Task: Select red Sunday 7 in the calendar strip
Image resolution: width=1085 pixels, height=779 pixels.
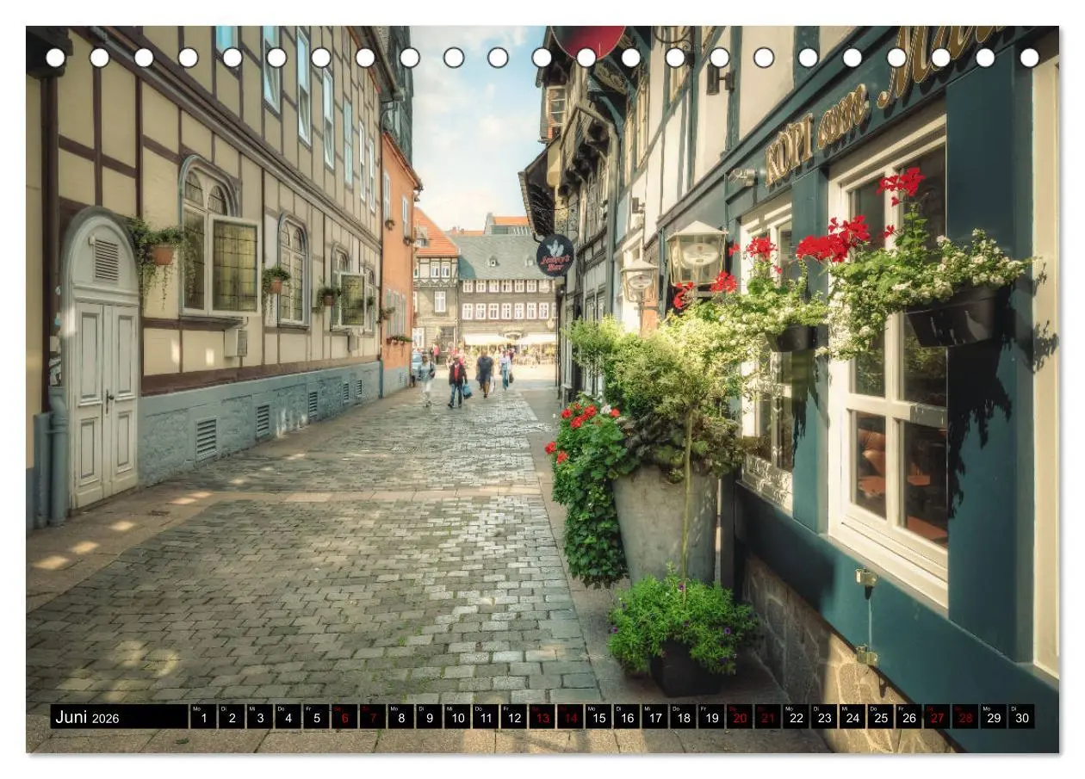Action: (x=373, y=717)
